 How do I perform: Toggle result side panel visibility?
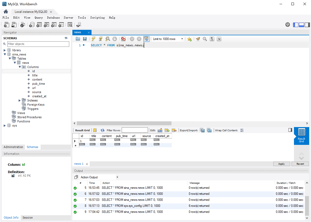click(290, 130)
